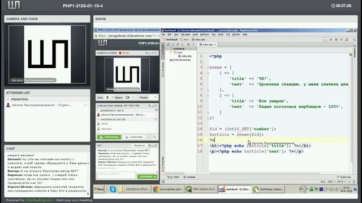Click the Debug bug icon in PhpStorm toolbar
Image resolution: width=362 pixels, height=203 pixels.
coord(337,39)
